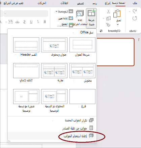Screen dimensions: 141x148
Task: Select تكرار الجوانب المحددة menu entry
Action: [x=52, y=120]
